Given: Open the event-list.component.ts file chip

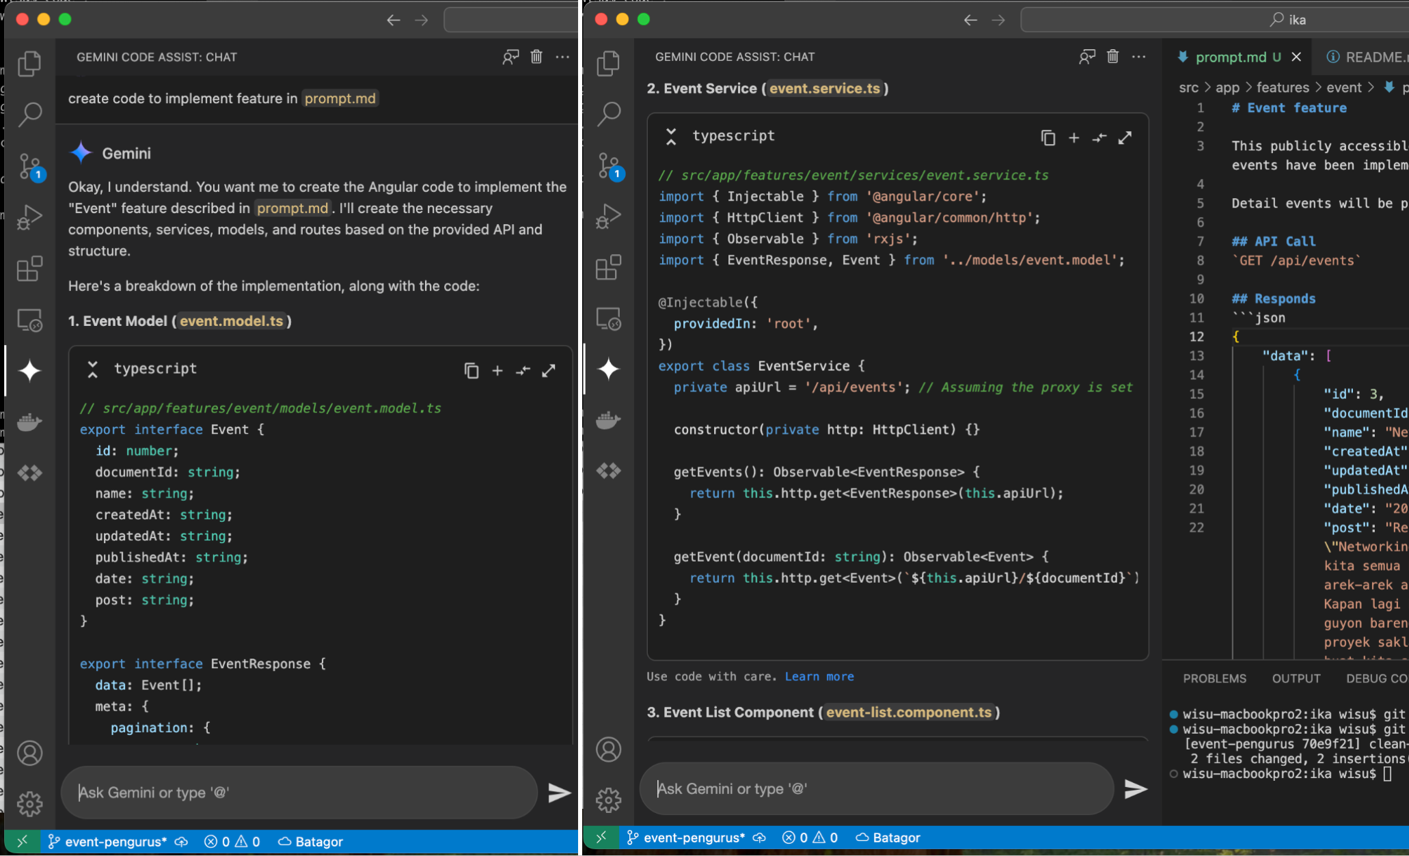Looking at the screenshot, I should tap(909, 713).
